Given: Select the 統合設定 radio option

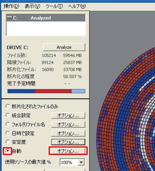Looking at the screenshot, I should (8, 115).
